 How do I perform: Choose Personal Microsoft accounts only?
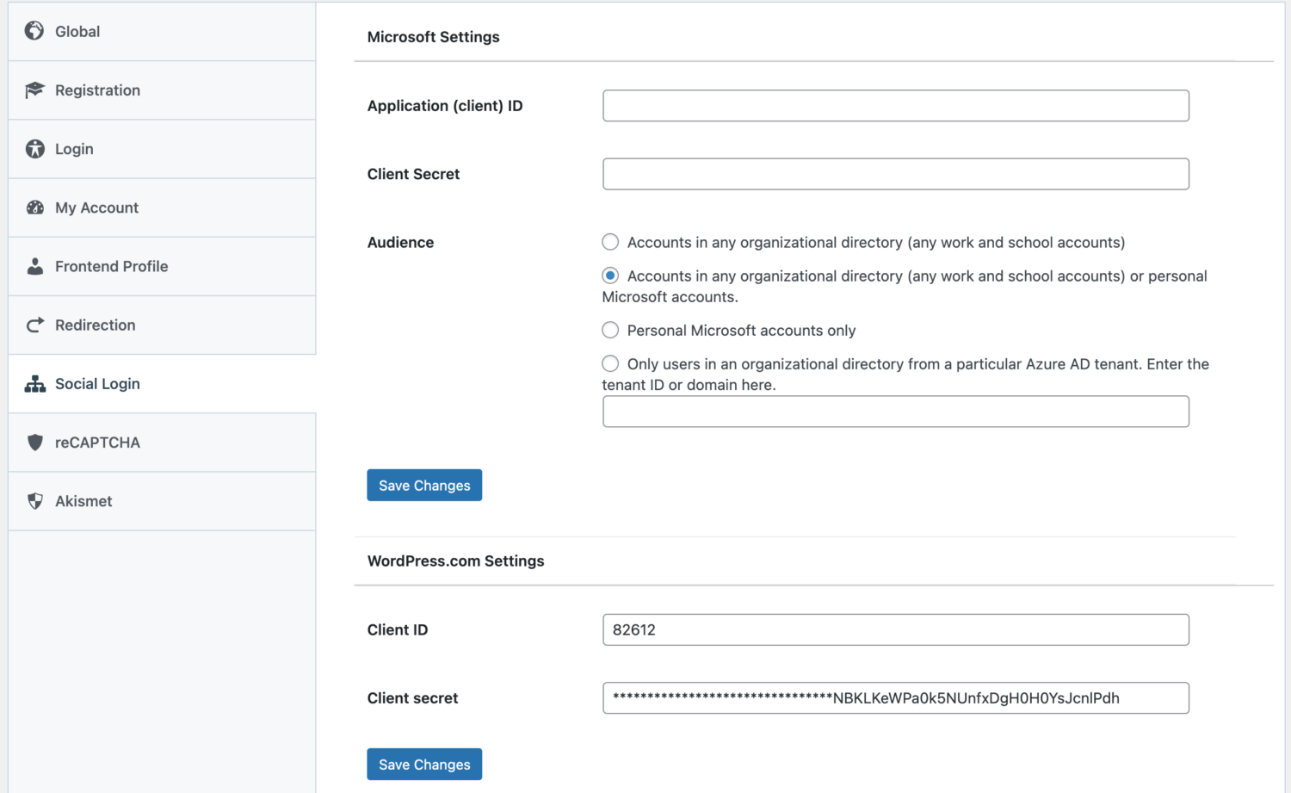click(x=610, y=330)
